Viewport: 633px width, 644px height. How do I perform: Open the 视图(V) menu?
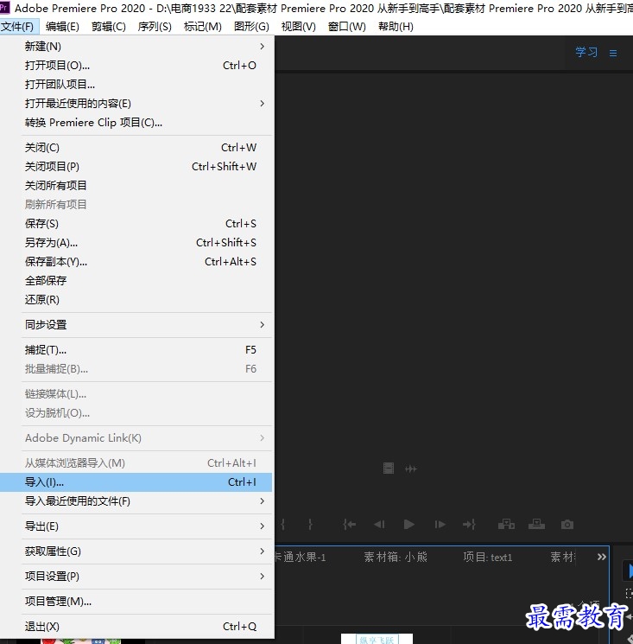point(299,27)
